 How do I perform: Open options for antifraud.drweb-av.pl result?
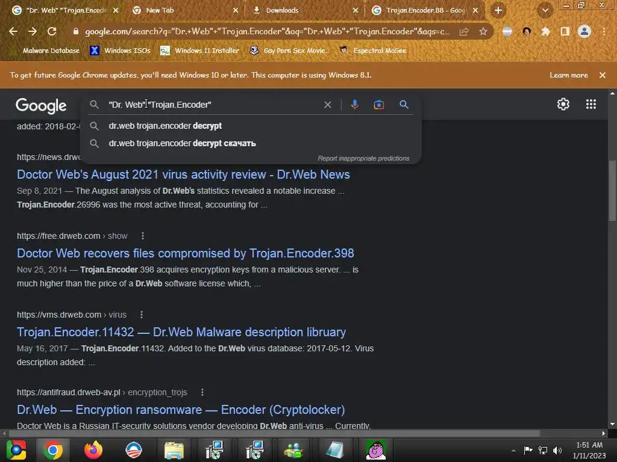[202, 392]
